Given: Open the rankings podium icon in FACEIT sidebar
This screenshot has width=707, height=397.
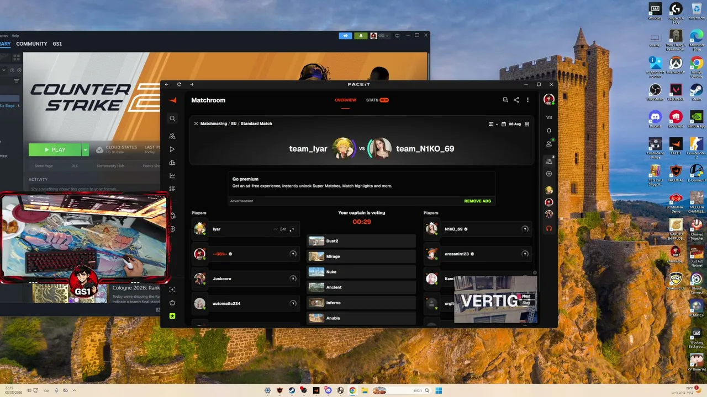Looking at the screenshot, I should click(x=172, y=163).
